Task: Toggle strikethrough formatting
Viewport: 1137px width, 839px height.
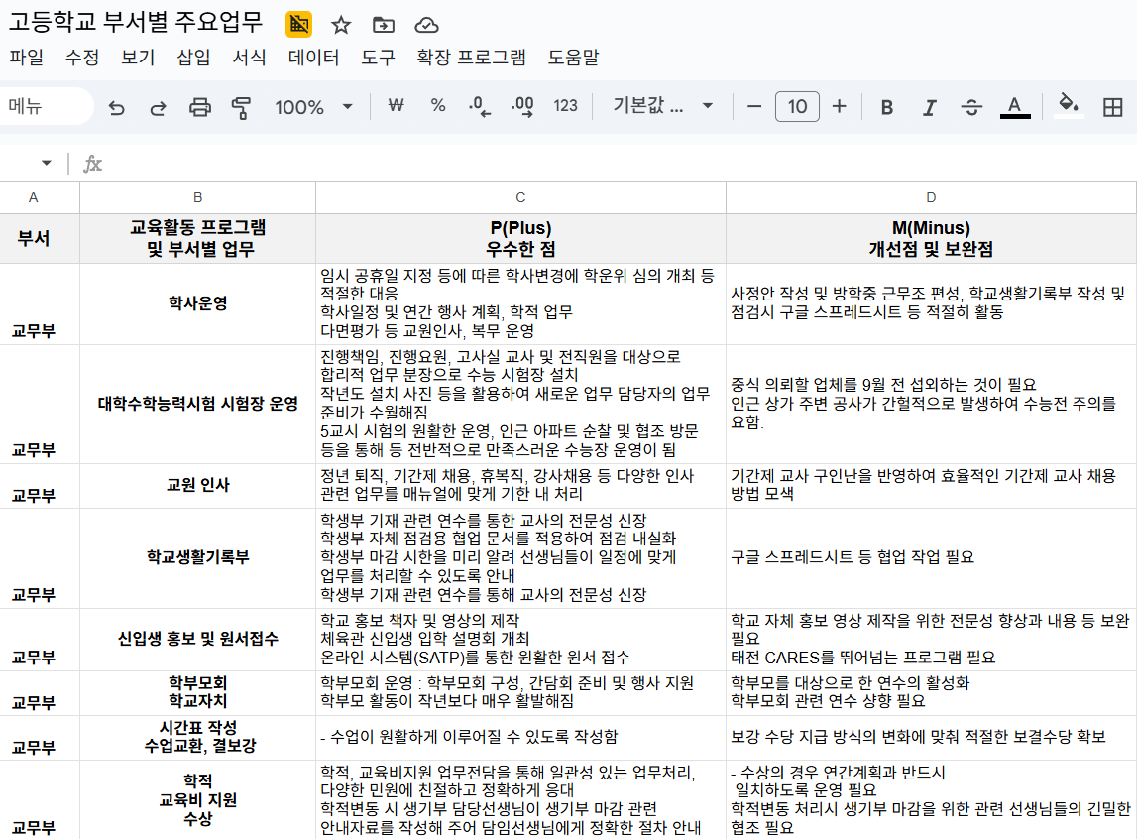Action: click(971, 107)
